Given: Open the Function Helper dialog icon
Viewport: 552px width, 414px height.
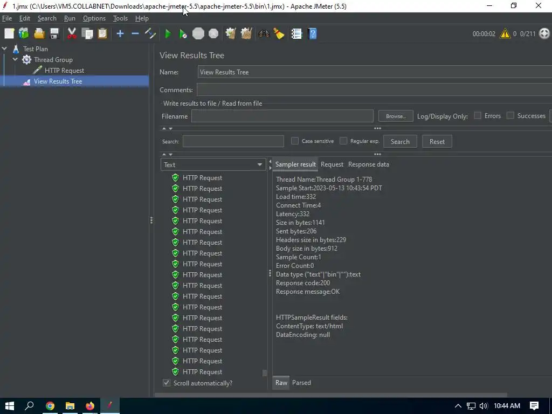Looking at the screenshot, I should click(296, 34).
